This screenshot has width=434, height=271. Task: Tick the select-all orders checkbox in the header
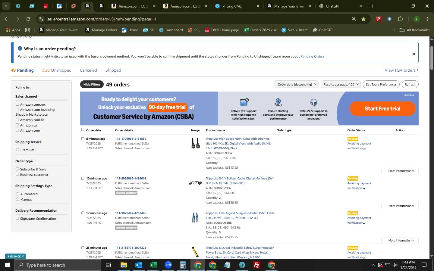point(83,129)
